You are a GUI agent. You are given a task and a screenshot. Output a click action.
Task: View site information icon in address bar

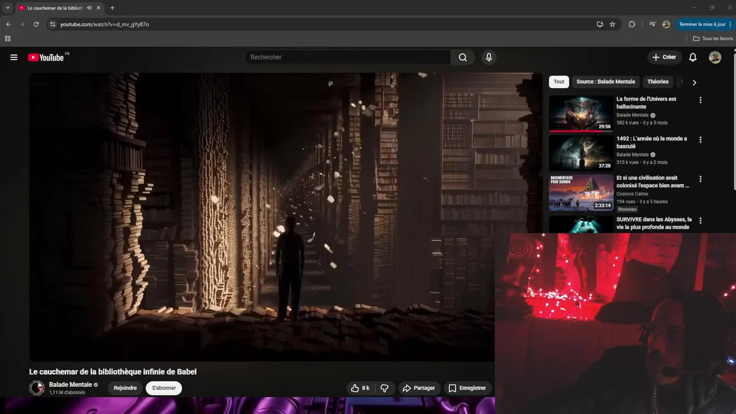pyautogui.click(x=52, y=24)
